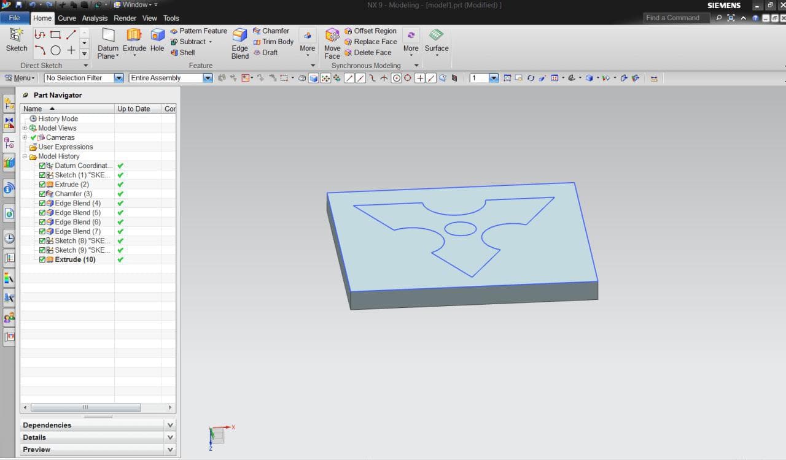Uncheck the Datum Coordinate System feature checkbox
786x460 pixels.
coord(42,166)
